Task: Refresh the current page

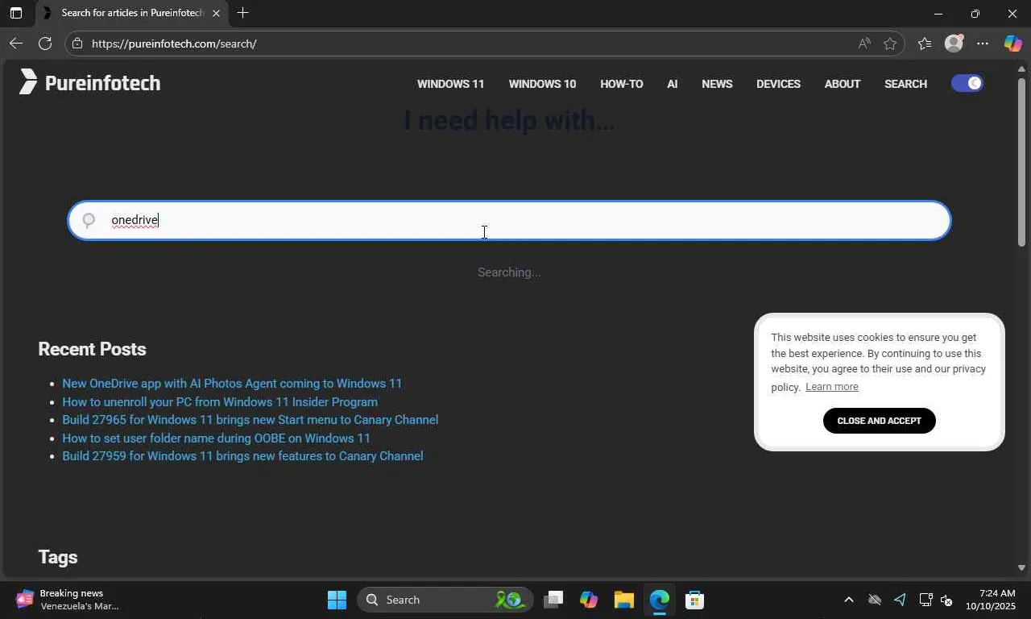Action: click(45, 44)
